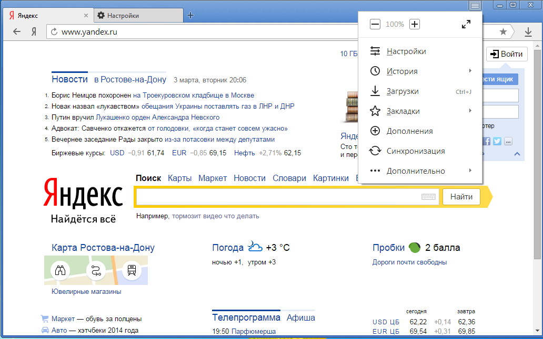
Task: Open 'Ювелирные магазины' link
Action: coord(86,292)
